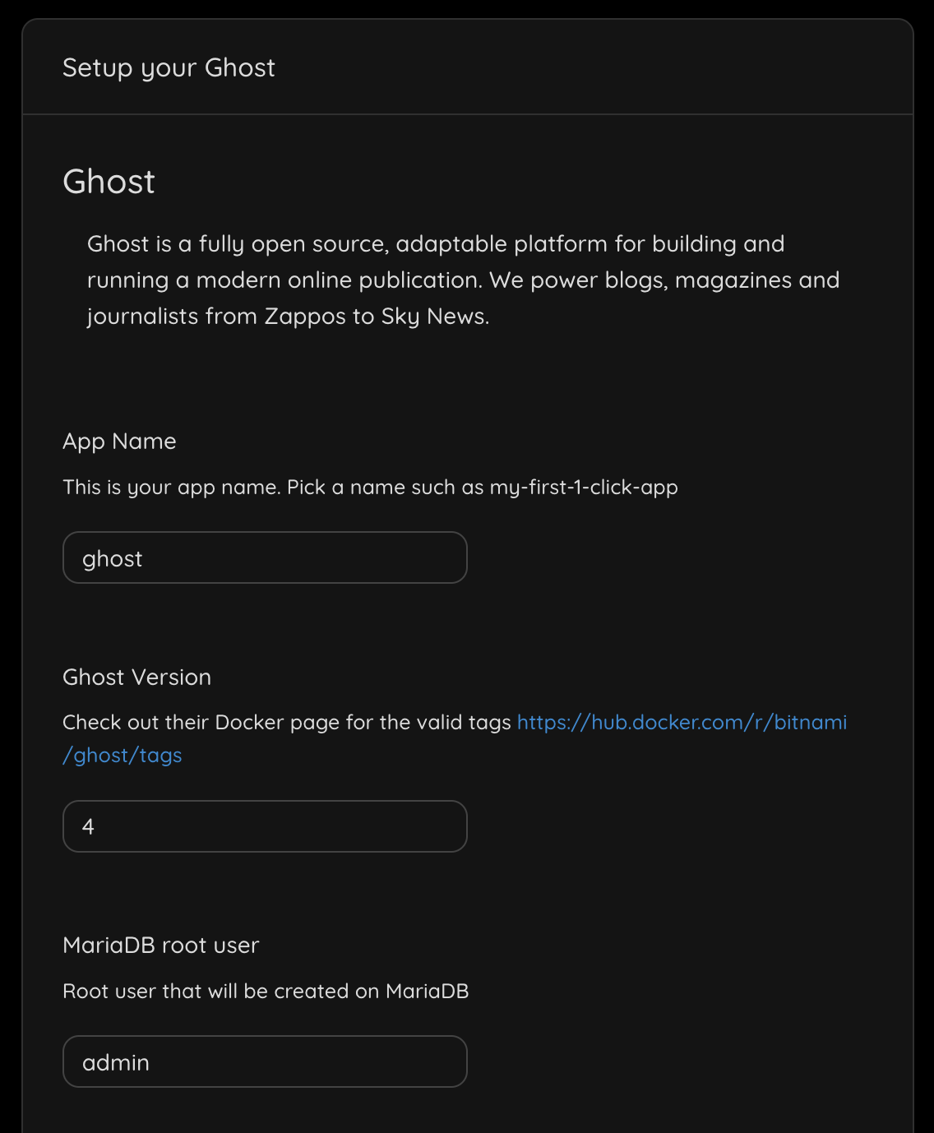Image resolution: width=934 pixels, height=1133 pixels.
Task: Click the 'App Name' field label
Action: tap(119, 442)
